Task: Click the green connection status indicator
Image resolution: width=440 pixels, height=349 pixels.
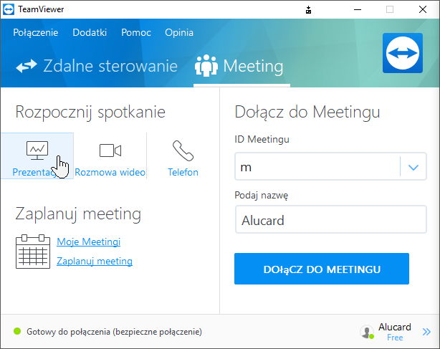Action: point(17,332)
